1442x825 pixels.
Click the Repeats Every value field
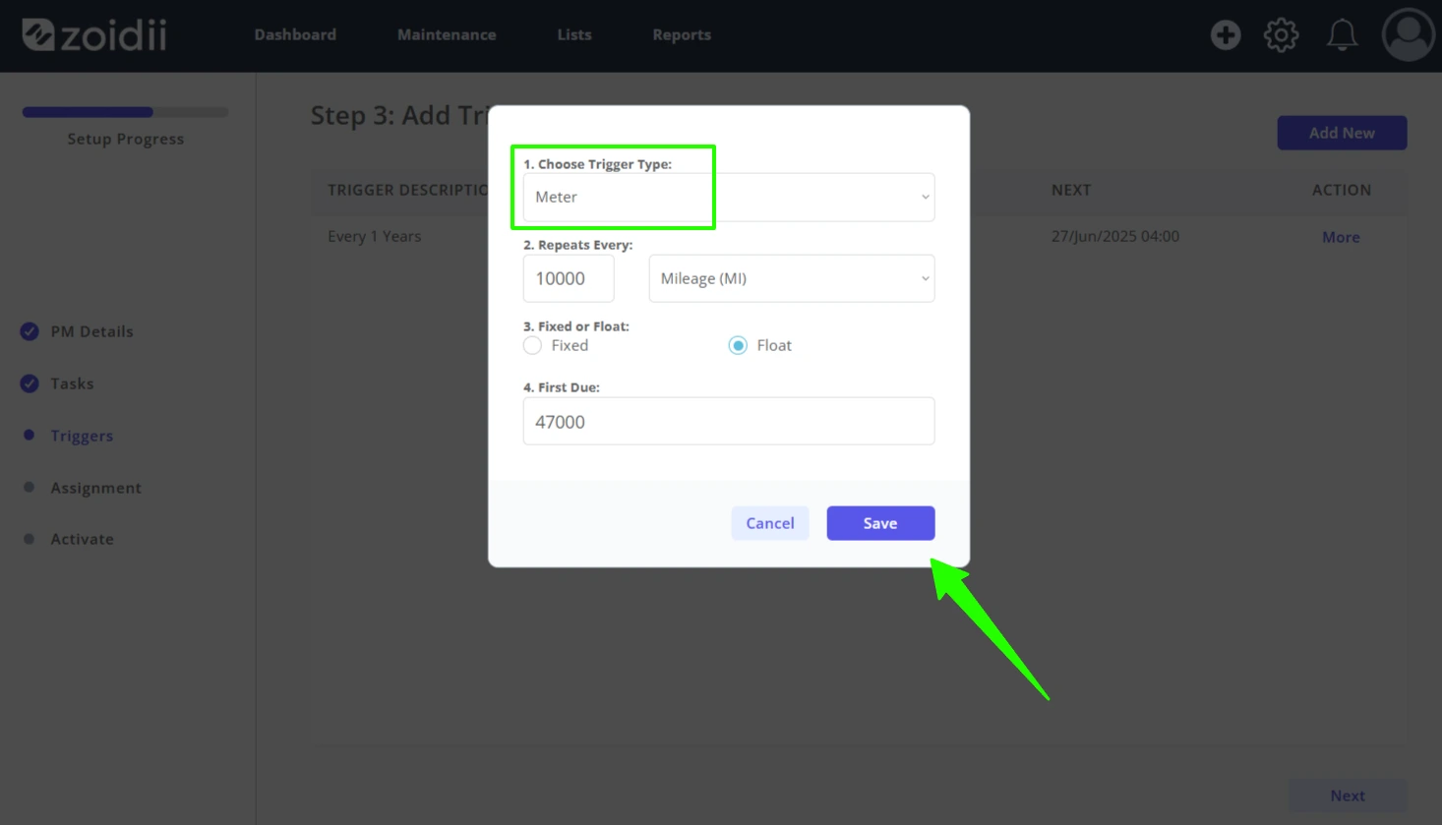[569, 278]
